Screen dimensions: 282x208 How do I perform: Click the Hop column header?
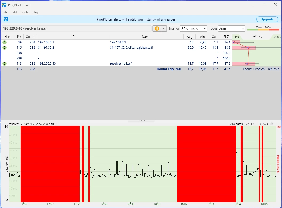click(7, 37)
